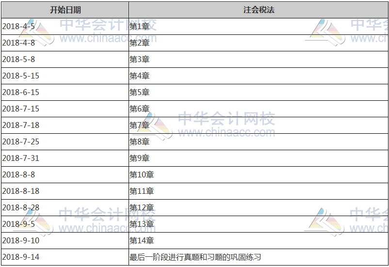Click the 第4章 cell
Viewport: 389px width, 267px height.
point(259,76)
